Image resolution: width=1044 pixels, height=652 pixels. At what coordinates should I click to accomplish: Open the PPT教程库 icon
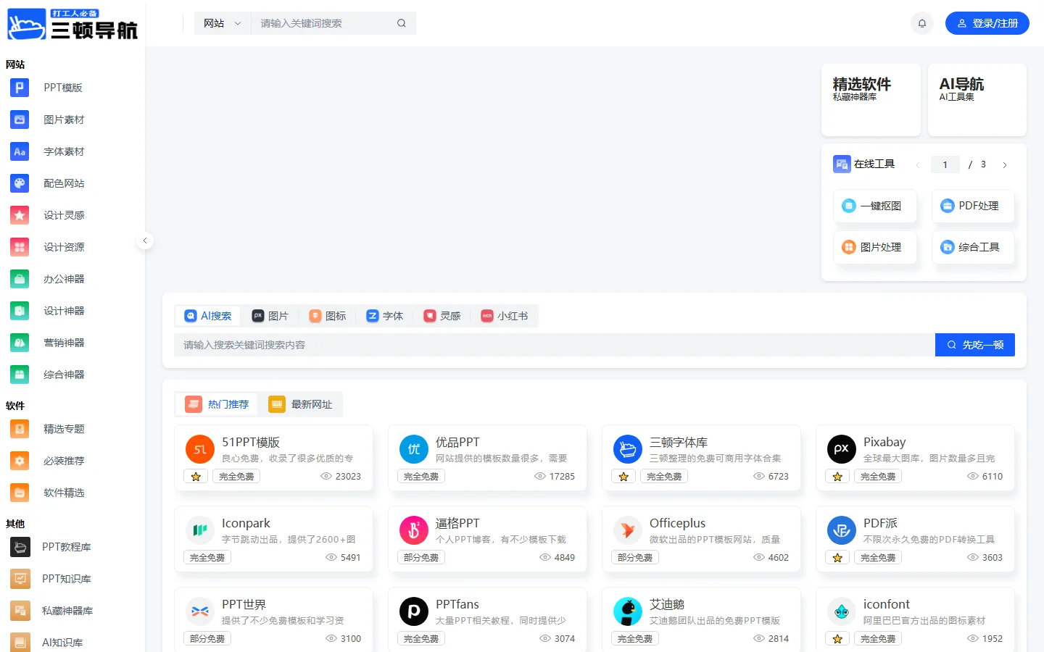tap(20, 547)
